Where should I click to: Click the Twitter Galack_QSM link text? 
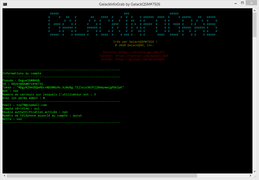click(142, 56)
